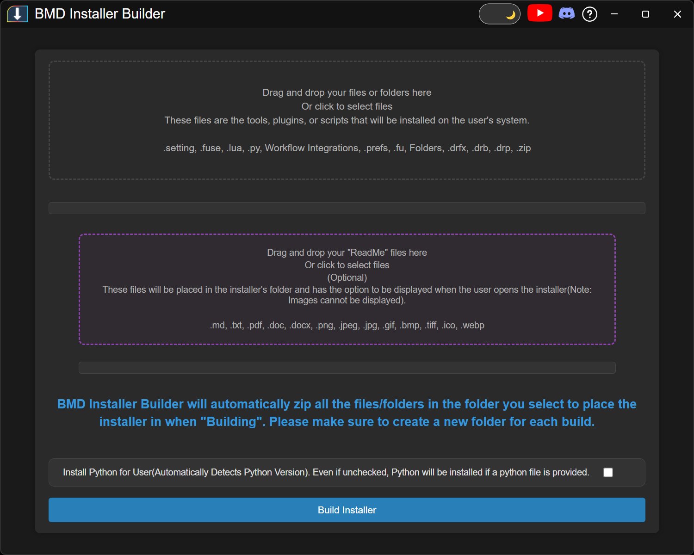Open the YouTube channel icon
Image resolution: width=694 pixels, height=555 pixels.
[x=540, y=13]
